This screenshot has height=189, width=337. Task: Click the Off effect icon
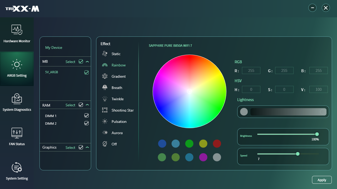point(105,144)
